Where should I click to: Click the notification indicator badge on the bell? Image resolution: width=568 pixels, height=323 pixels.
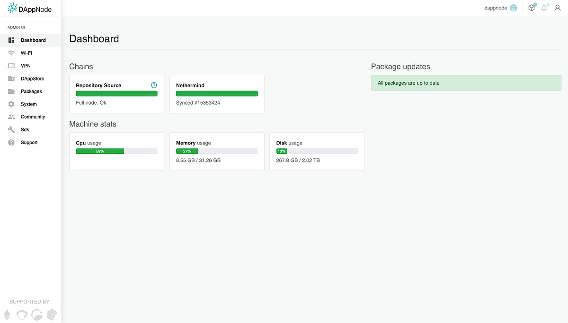click(x=547, y=4)
